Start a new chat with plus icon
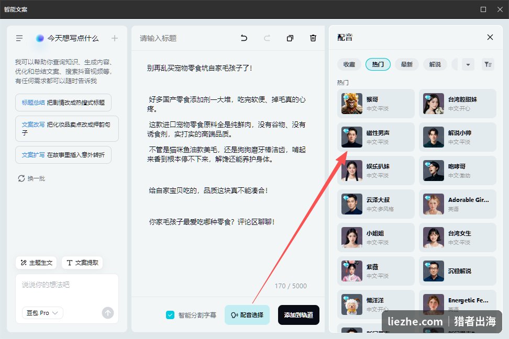 point(115,38)
